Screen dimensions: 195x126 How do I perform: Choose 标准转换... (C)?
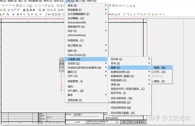click(x=86, y=40)
